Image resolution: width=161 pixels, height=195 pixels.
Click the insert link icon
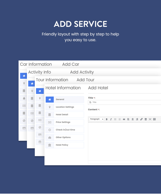(141, 119)
